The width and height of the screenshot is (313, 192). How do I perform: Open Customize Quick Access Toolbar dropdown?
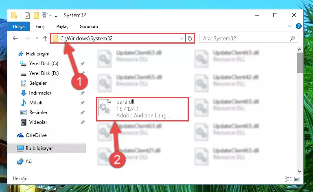56,15
